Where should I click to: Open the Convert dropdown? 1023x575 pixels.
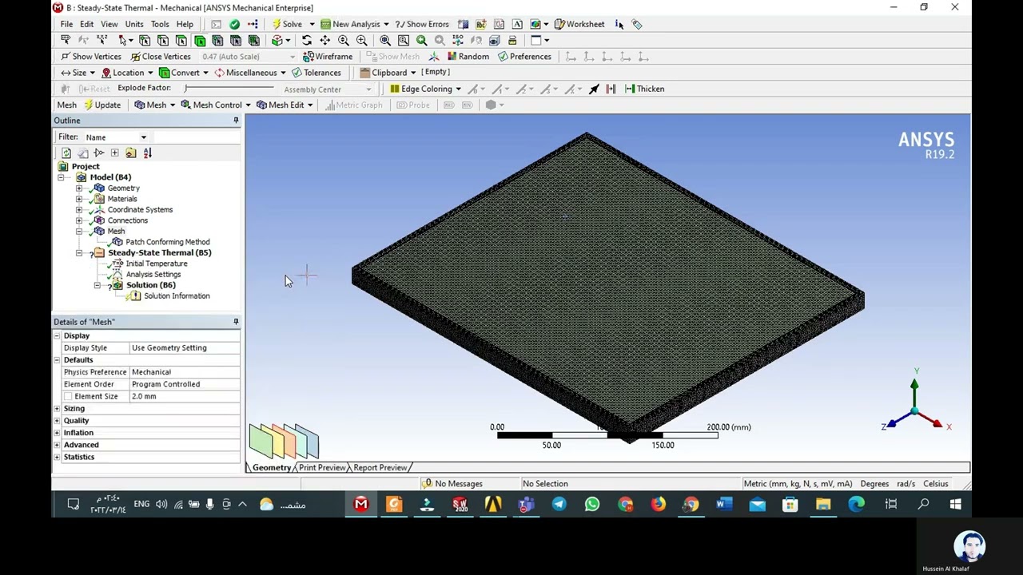pos(184,73)
